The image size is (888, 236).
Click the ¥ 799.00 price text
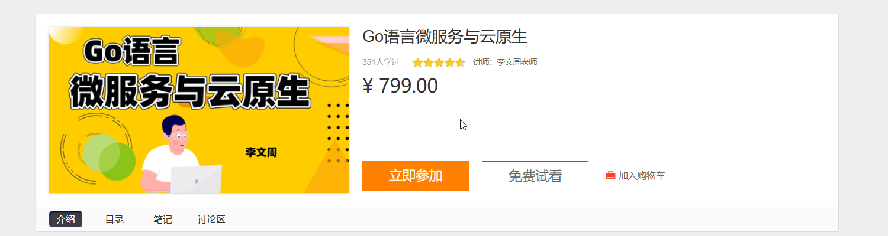point(400,86)
